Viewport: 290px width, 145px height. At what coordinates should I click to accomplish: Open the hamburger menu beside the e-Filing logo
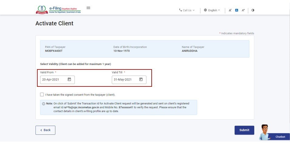click(88, 8)
